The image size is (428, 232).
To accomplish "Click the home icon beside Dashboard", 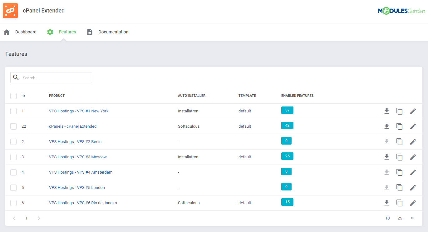I will 6,32.
